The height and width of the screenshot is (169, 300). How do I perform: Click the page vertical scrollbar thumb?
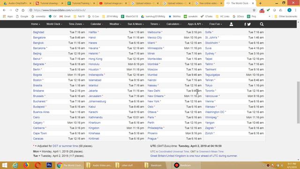point(298,102)
